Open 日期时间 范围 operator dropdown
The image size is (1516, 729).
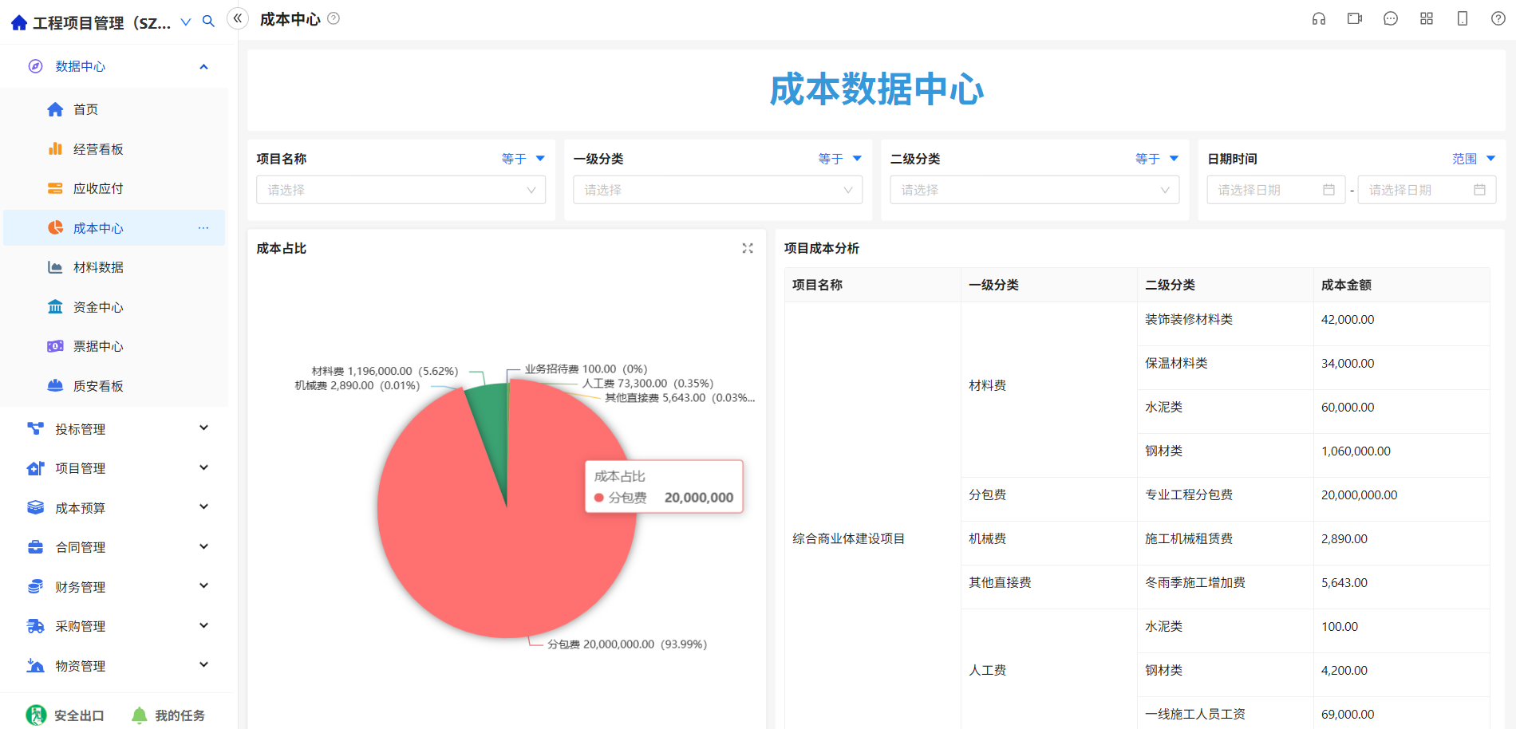coord(1473,159)
